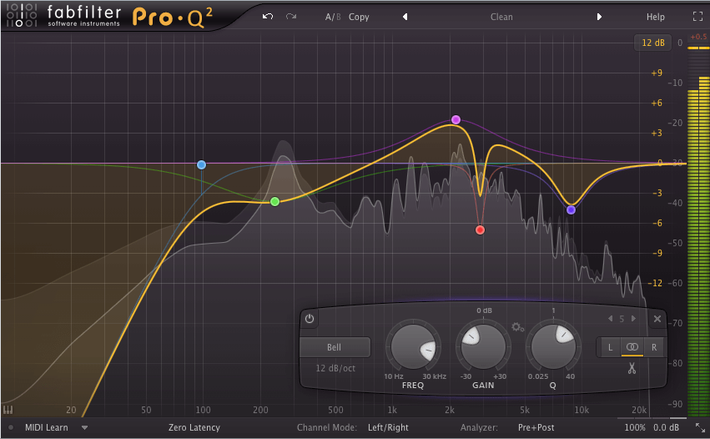Copy settings with the Copy button
The image size is (710, 439).
pyautogui.click(x=359, y=18)
